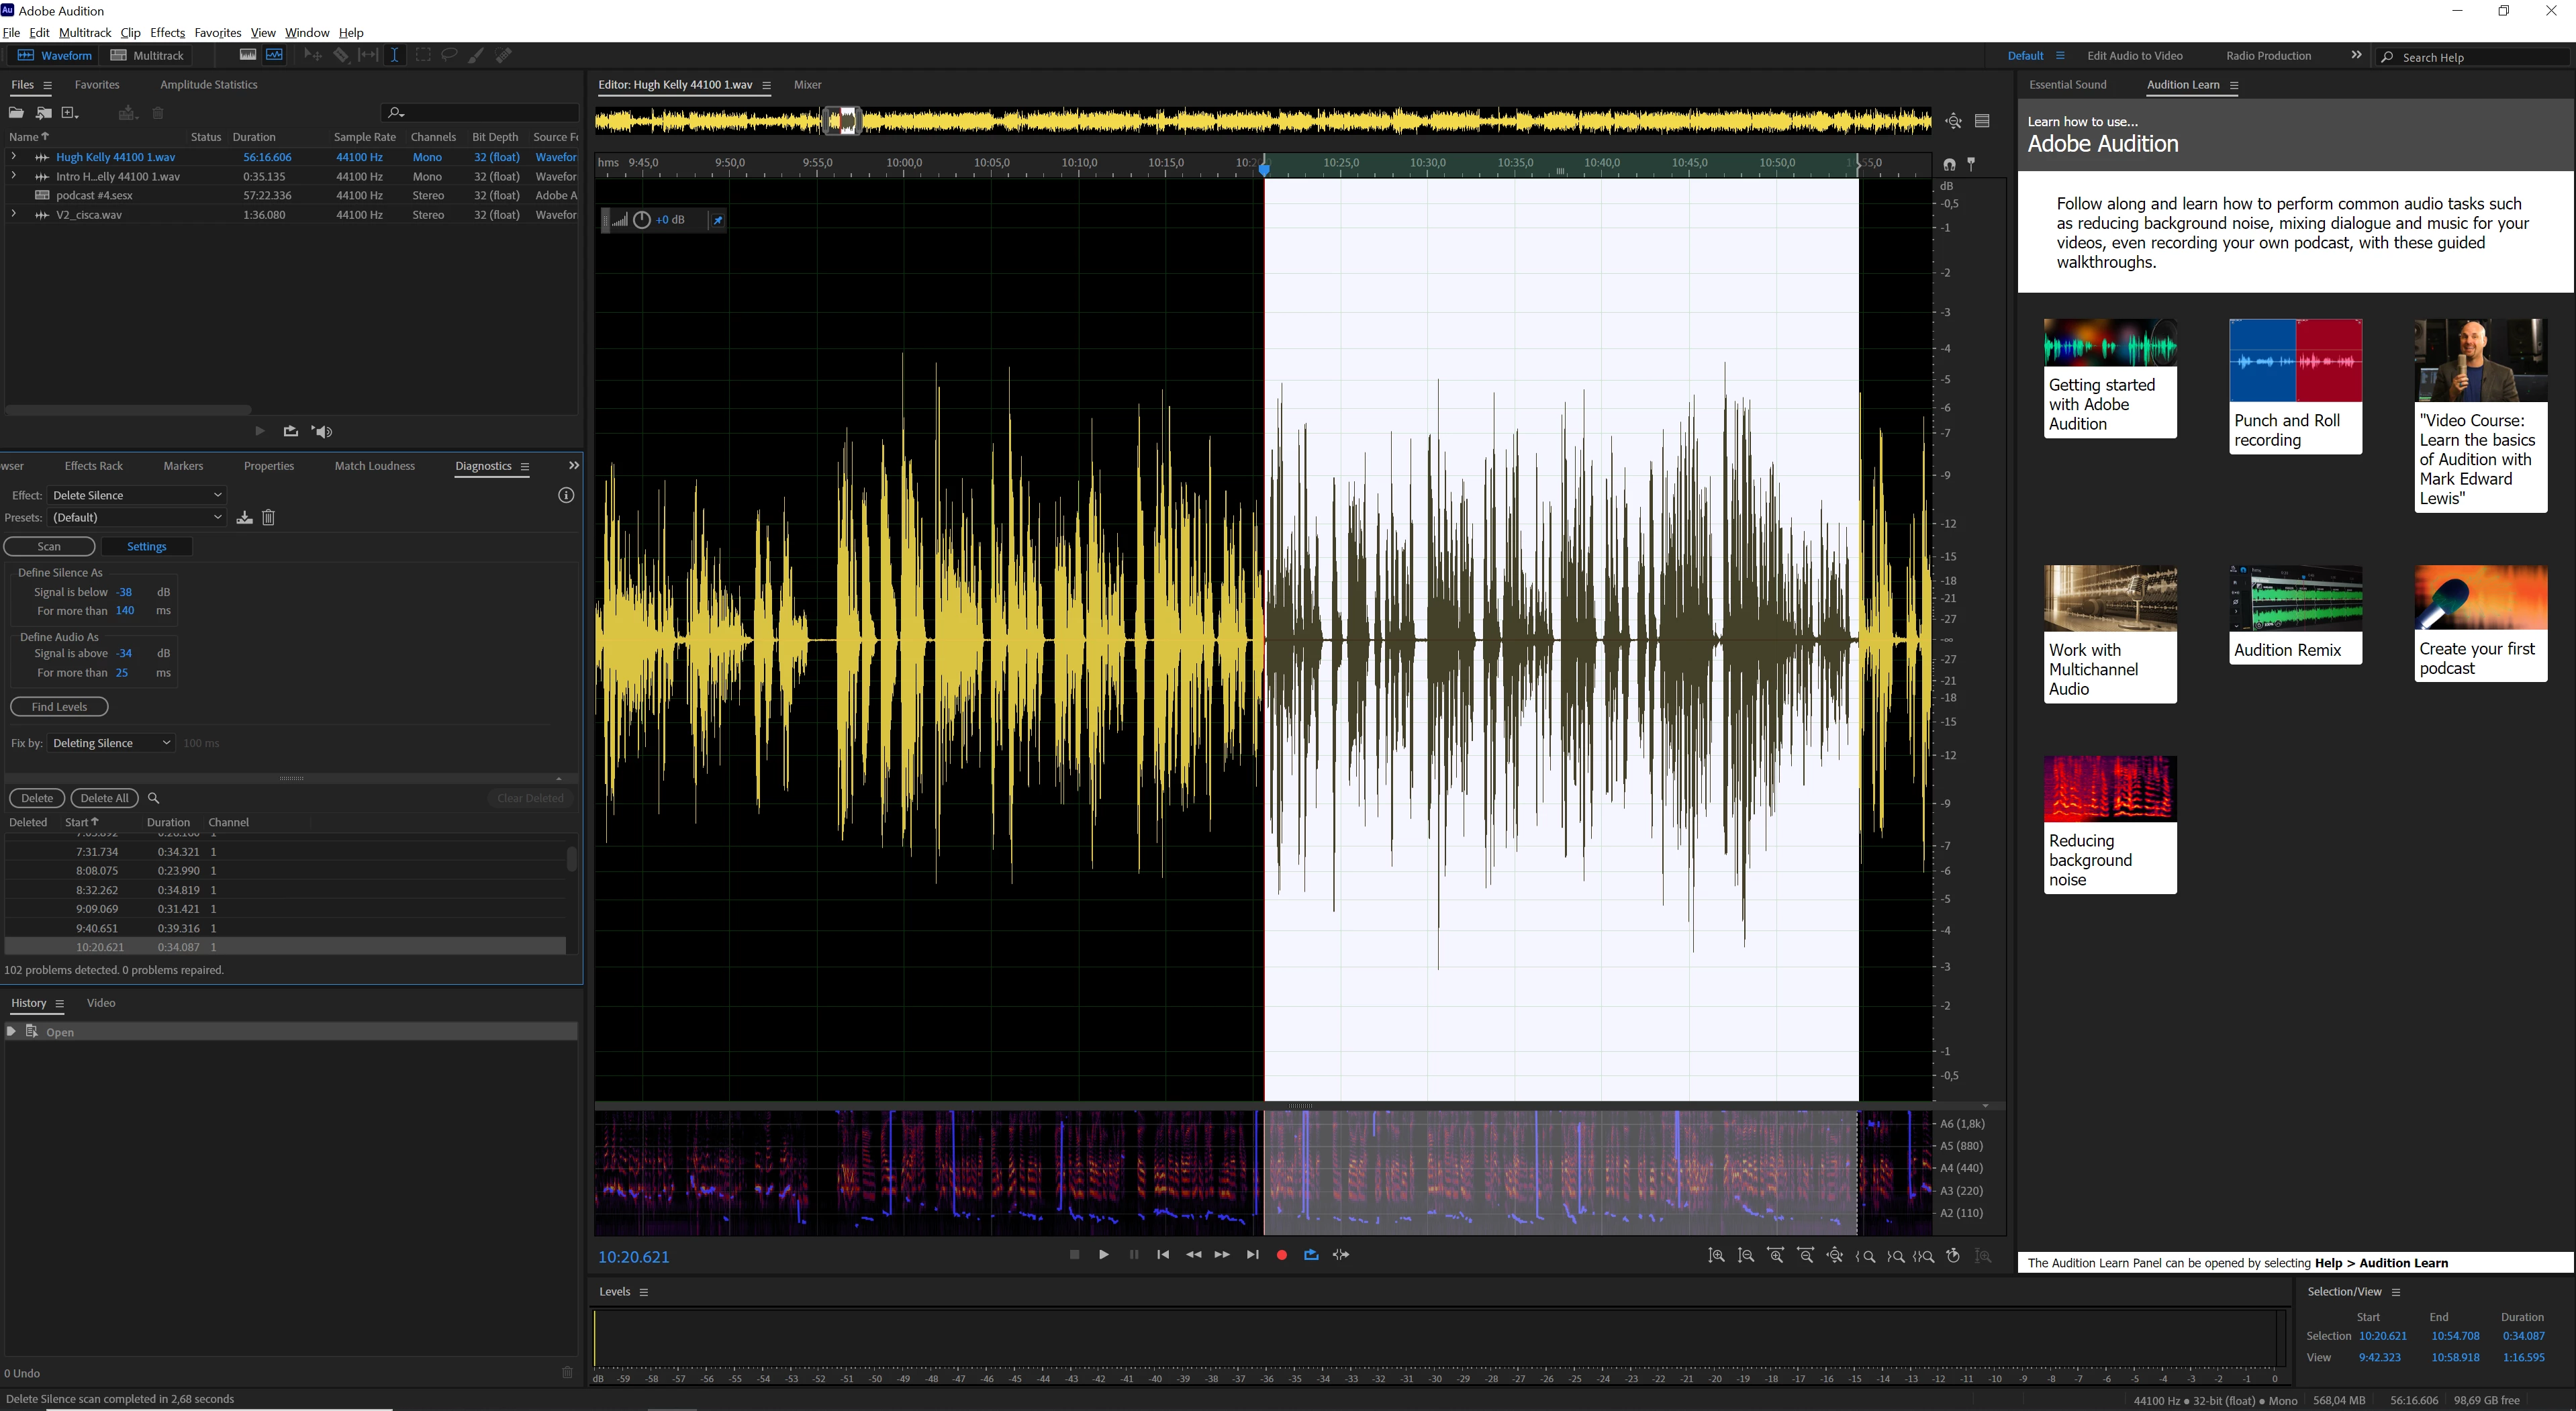Viewport: 2576px width, 1411px height.
Task: Click the red Record button
Action: point(1281,1255)
